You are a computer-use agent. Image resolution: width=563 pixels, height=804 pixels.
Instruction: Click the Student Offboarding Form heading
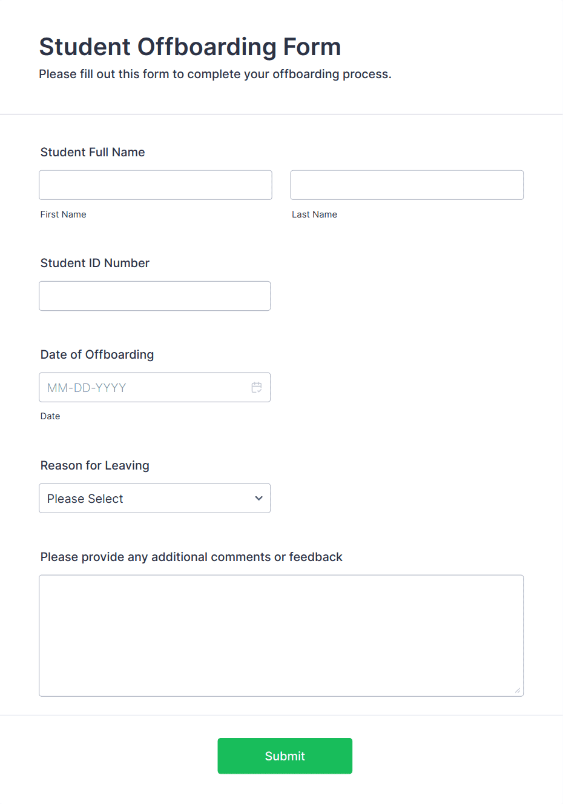pos(190,47)
